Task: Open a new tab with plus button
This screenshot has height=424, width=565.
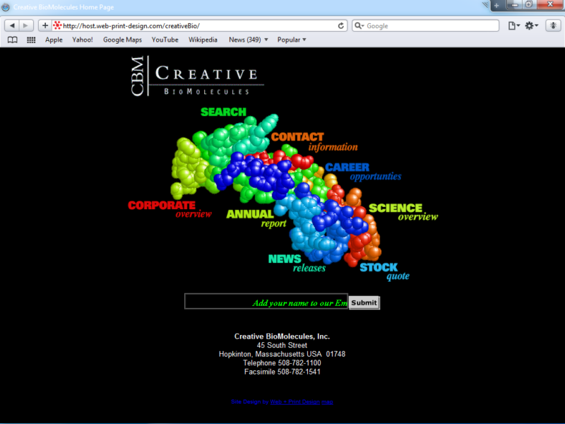Action: (x=496, y=6)
